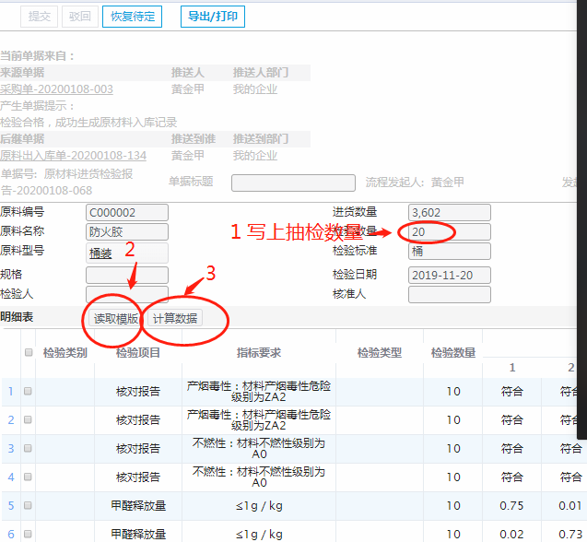Click the 检验人 inspector input field
Screen dimensions: 587x542
coord(126,295)
